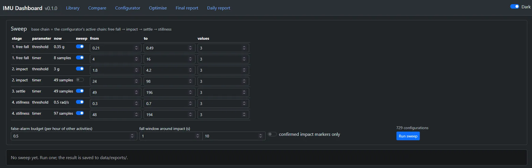The height and width of the screenshot is (168, 532).
Task: Edit free fall threshold to value 0.49
Action: tap(169, 48)
